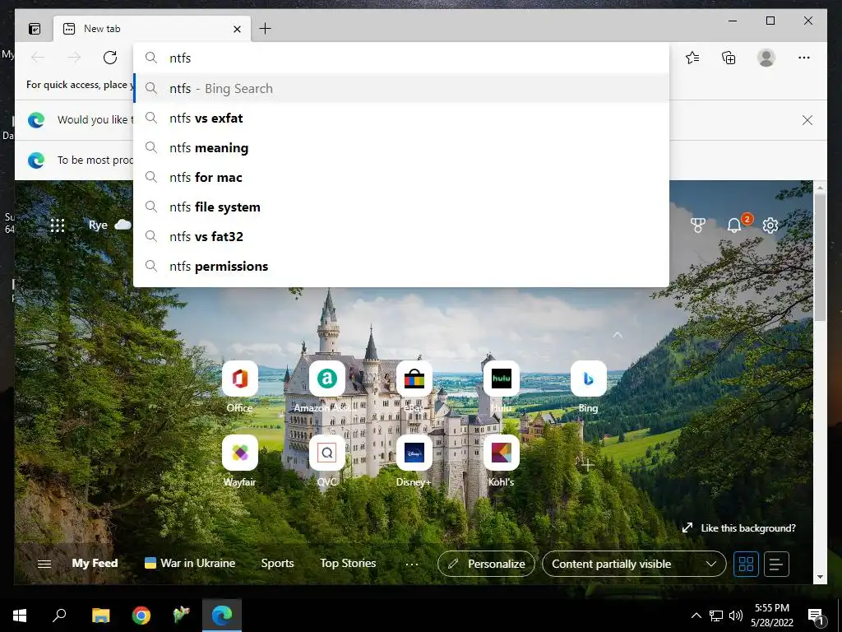Viewport: 842px width, 632px height.
Task: Switch feed to grid view
Action: tap(746, 564)
